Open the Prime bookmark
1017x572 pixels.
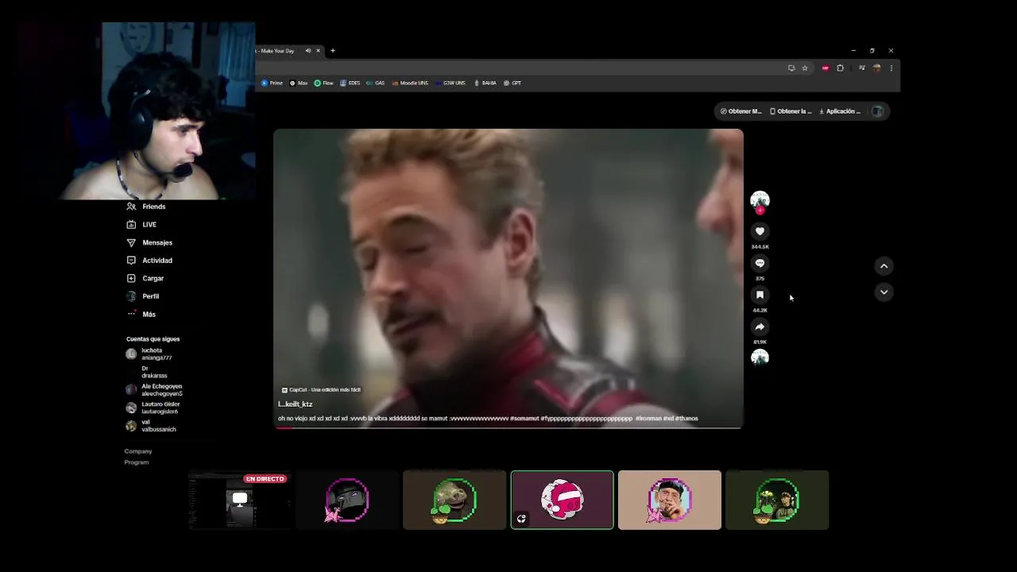coord(272,83)
